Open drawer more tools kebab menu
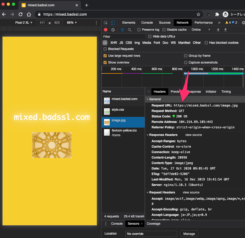Viewport: 245px width, 238px height. point(106,224)
